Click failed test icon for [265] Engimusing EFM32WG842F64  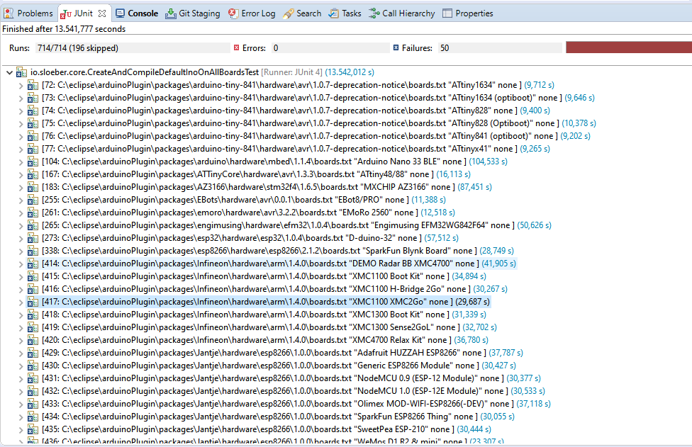tap(33, 226)
